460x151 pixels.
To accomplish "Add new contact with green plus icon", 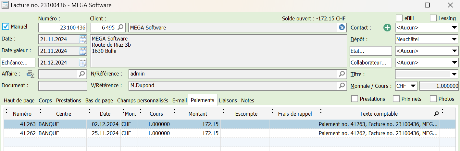I will tap(387, 28).
